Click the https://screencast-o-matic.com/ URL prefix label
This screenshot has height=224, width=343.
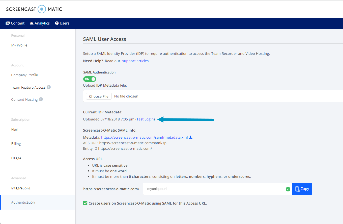tap(111, 189)
